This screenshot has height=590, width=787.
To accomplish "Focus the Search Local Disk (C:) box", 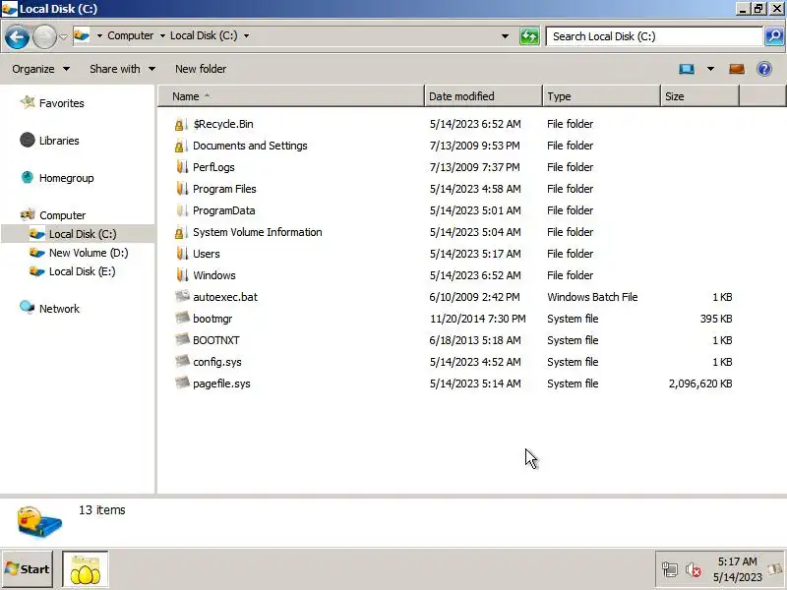I will click(x=654, y=36).
